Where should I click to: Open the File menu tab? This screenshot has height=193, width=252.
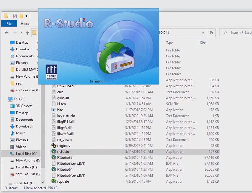(x=9, y=24)
